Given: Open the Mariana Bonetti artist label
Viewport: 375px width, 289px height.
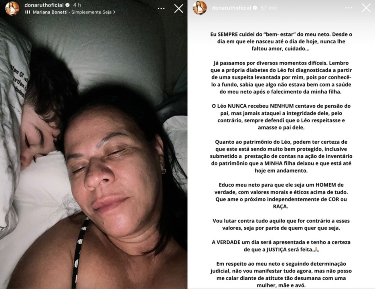Looking at the screenshot, I should point(50,12).
